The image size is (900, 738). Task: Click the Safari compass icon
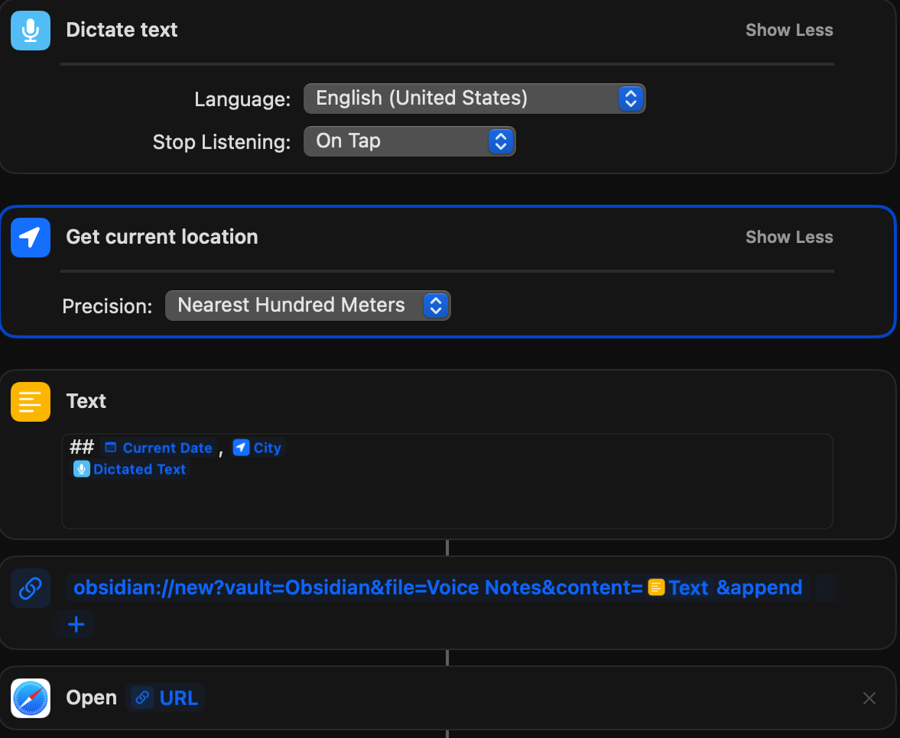coord(31,698)
